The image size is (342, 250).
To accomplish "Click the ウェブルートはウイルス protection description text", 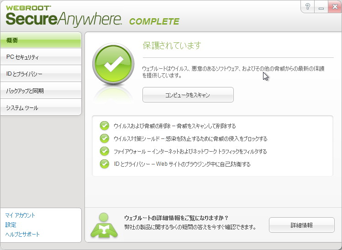I will point(233,72).
